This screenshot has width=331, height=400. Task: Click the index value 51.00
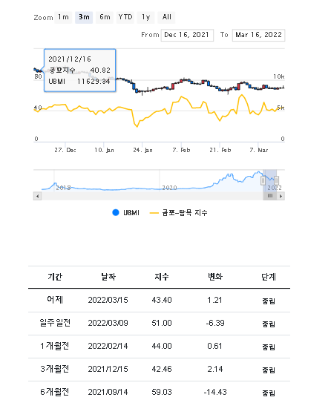coord(162,323)
